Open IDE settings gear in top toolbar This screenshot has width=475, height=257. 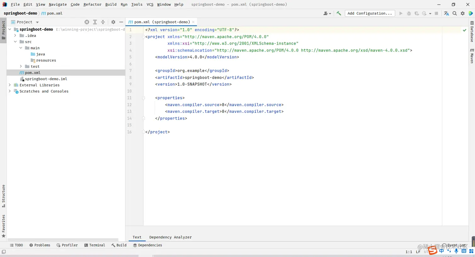pyautogui.click(x=462, y=14)
